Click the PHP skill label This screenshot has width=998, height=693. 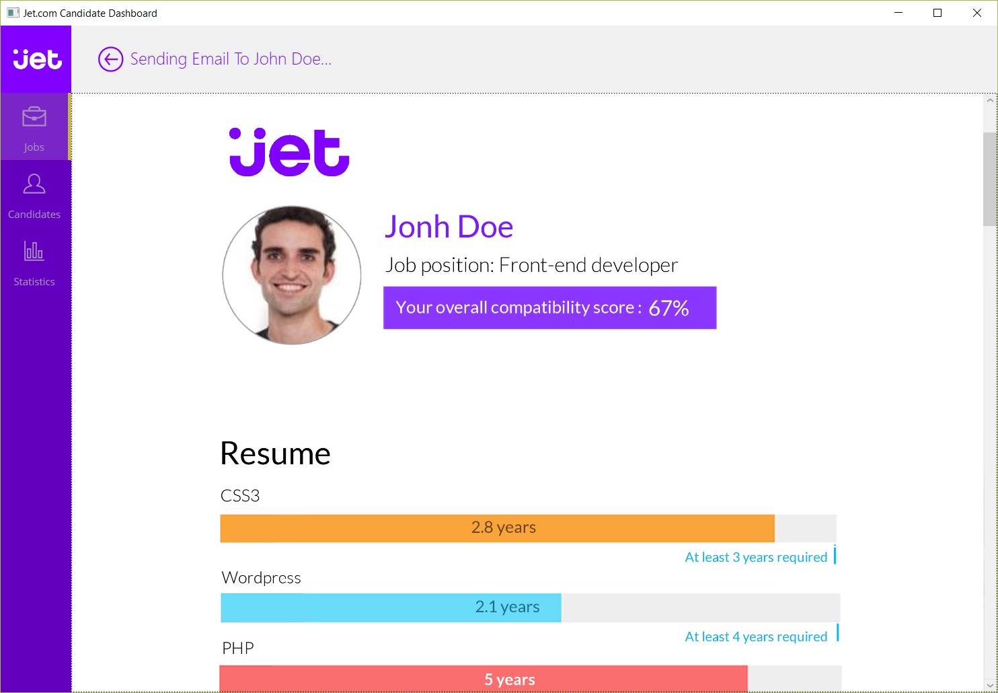238,649
